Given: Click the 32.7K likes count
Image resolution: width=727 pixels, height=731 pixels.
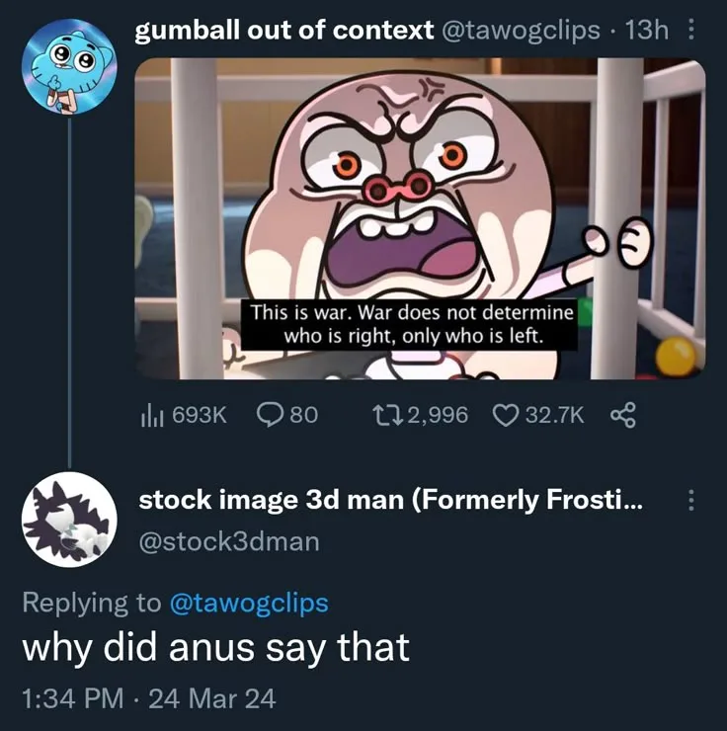Looking at the screenshot, I should pyautogui.click(x=554, y=415).
